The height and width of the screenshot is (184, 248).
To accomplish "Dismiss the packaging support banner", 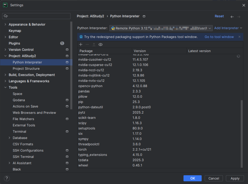I will [x=239, y=37].
